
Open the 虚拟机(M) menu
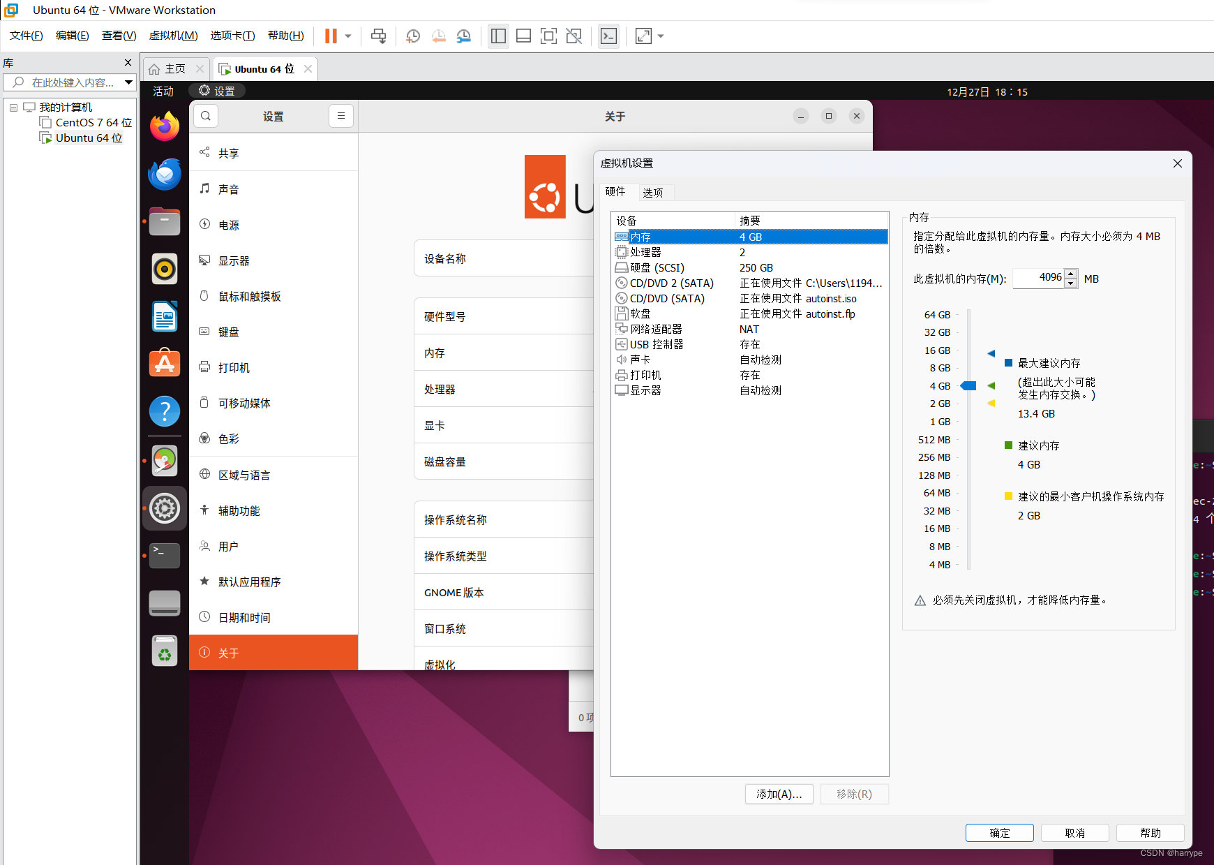174,36
